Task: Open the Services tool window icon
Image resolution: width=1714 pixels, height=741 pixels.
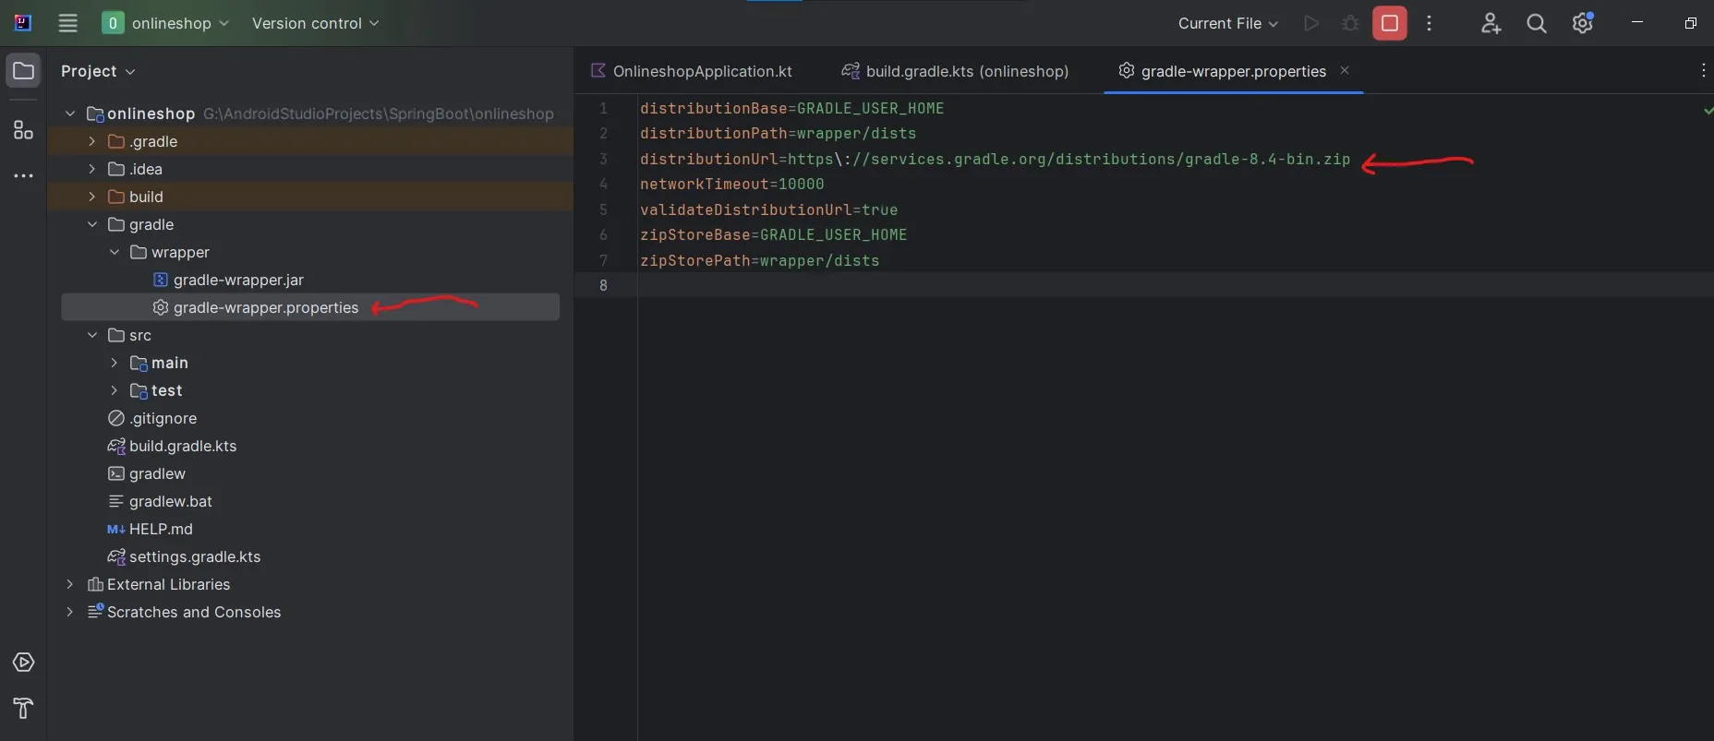Action: click(x=23, y=663)
